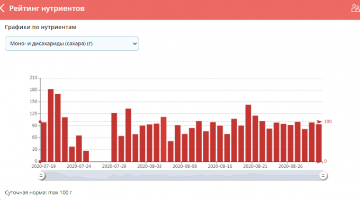Click the red '100' norm line label
Image resolution: width=360 pixels, height=200 pixels.
pos(328,122)
